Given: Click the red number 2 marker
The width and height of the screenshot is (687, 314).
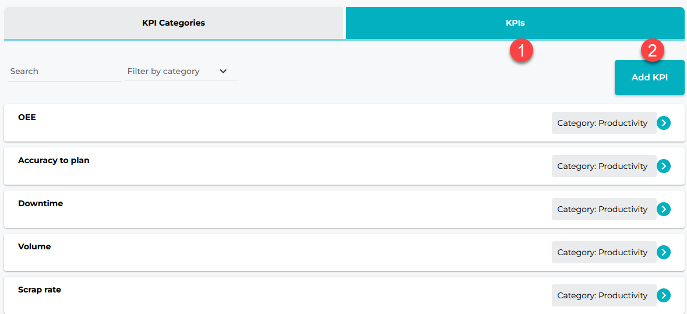Looking at the screenshot, I should coord(653,51).
